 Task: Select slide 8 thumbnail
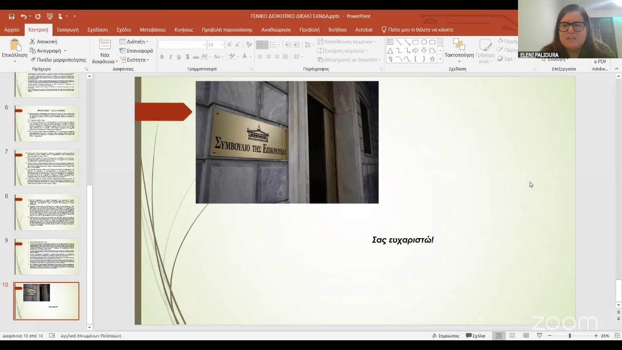(x=46, y=212)
